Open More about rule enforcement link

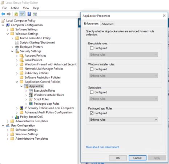coord(102,147)
